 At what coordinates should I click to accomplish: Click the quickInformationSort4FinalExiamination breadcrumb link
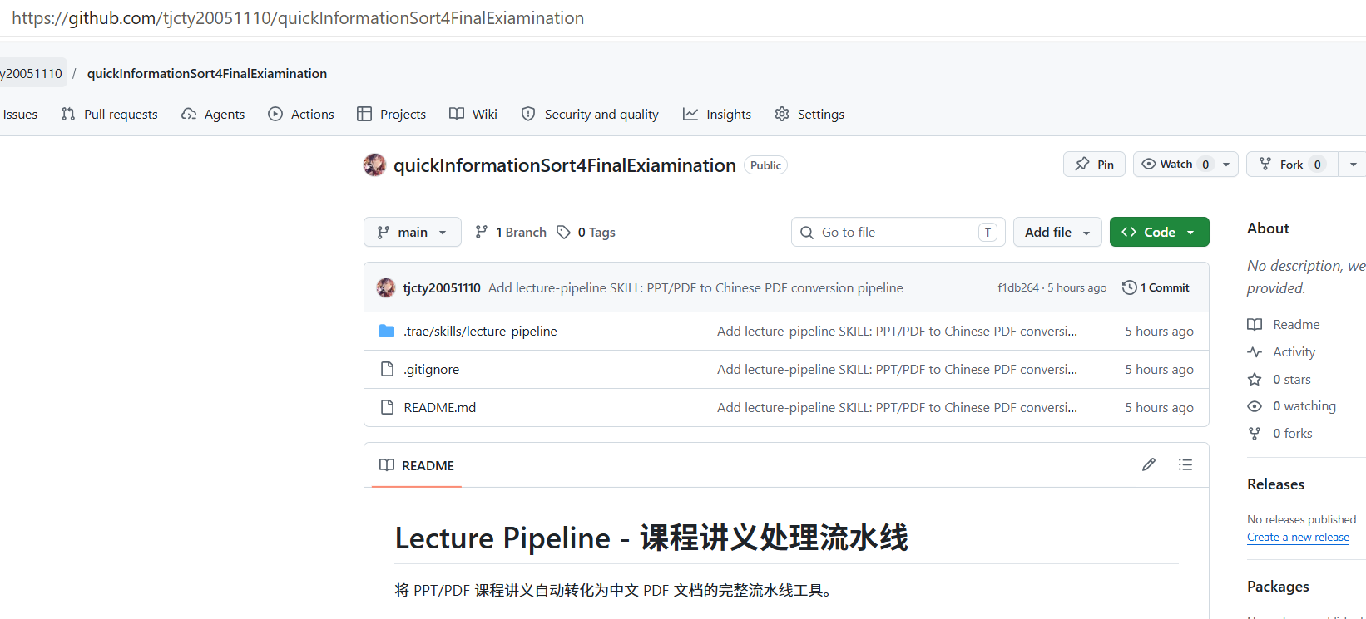(x=207, y=73)
